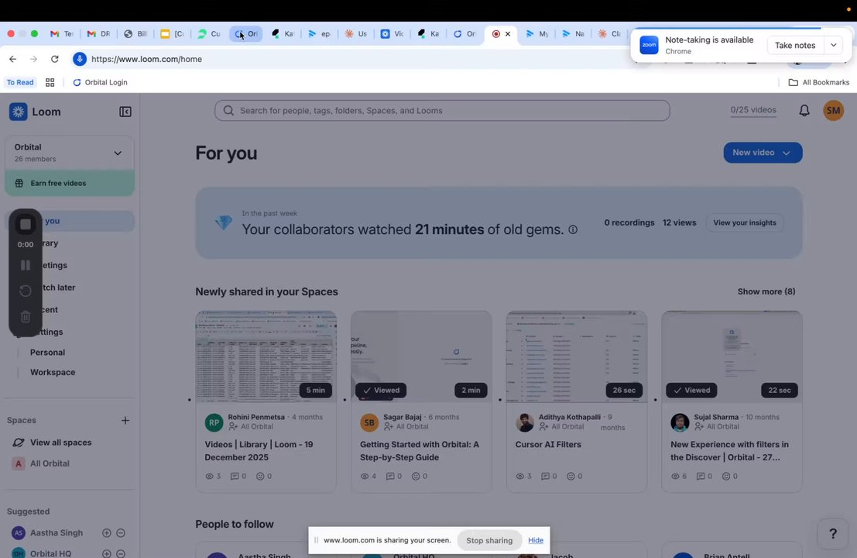Open the Getting Started with Orbital thumbnail
The width and height of the screenshot is (857, 558).
pos(421,356)
